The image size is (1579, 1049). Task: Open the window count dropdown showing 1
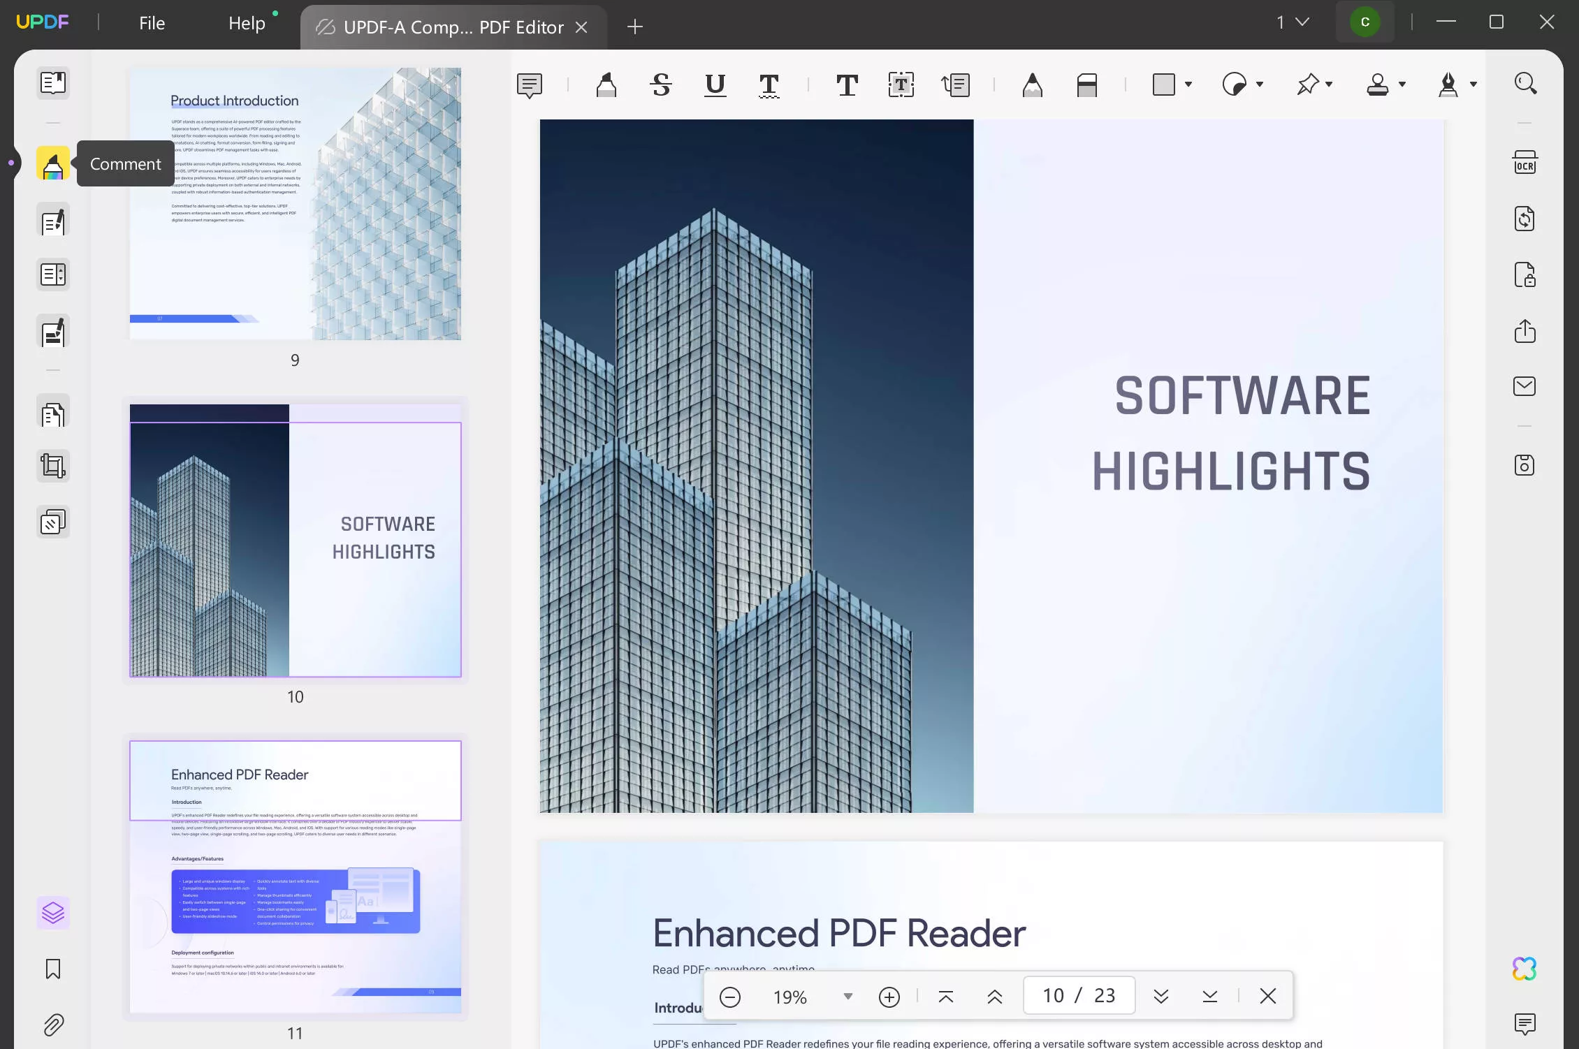(x=1293, y=22)
